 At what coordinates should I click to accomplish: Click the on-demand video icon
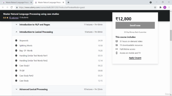pos(117,41)
